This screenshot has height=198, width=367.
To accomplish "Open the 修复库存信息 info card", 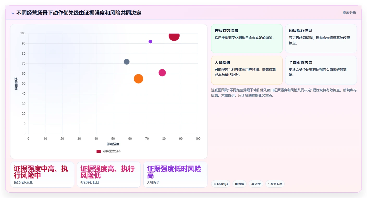I will 321,39.
